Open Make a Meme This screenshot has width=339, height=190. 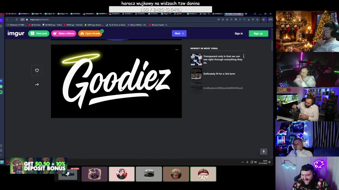pos(64,34)
